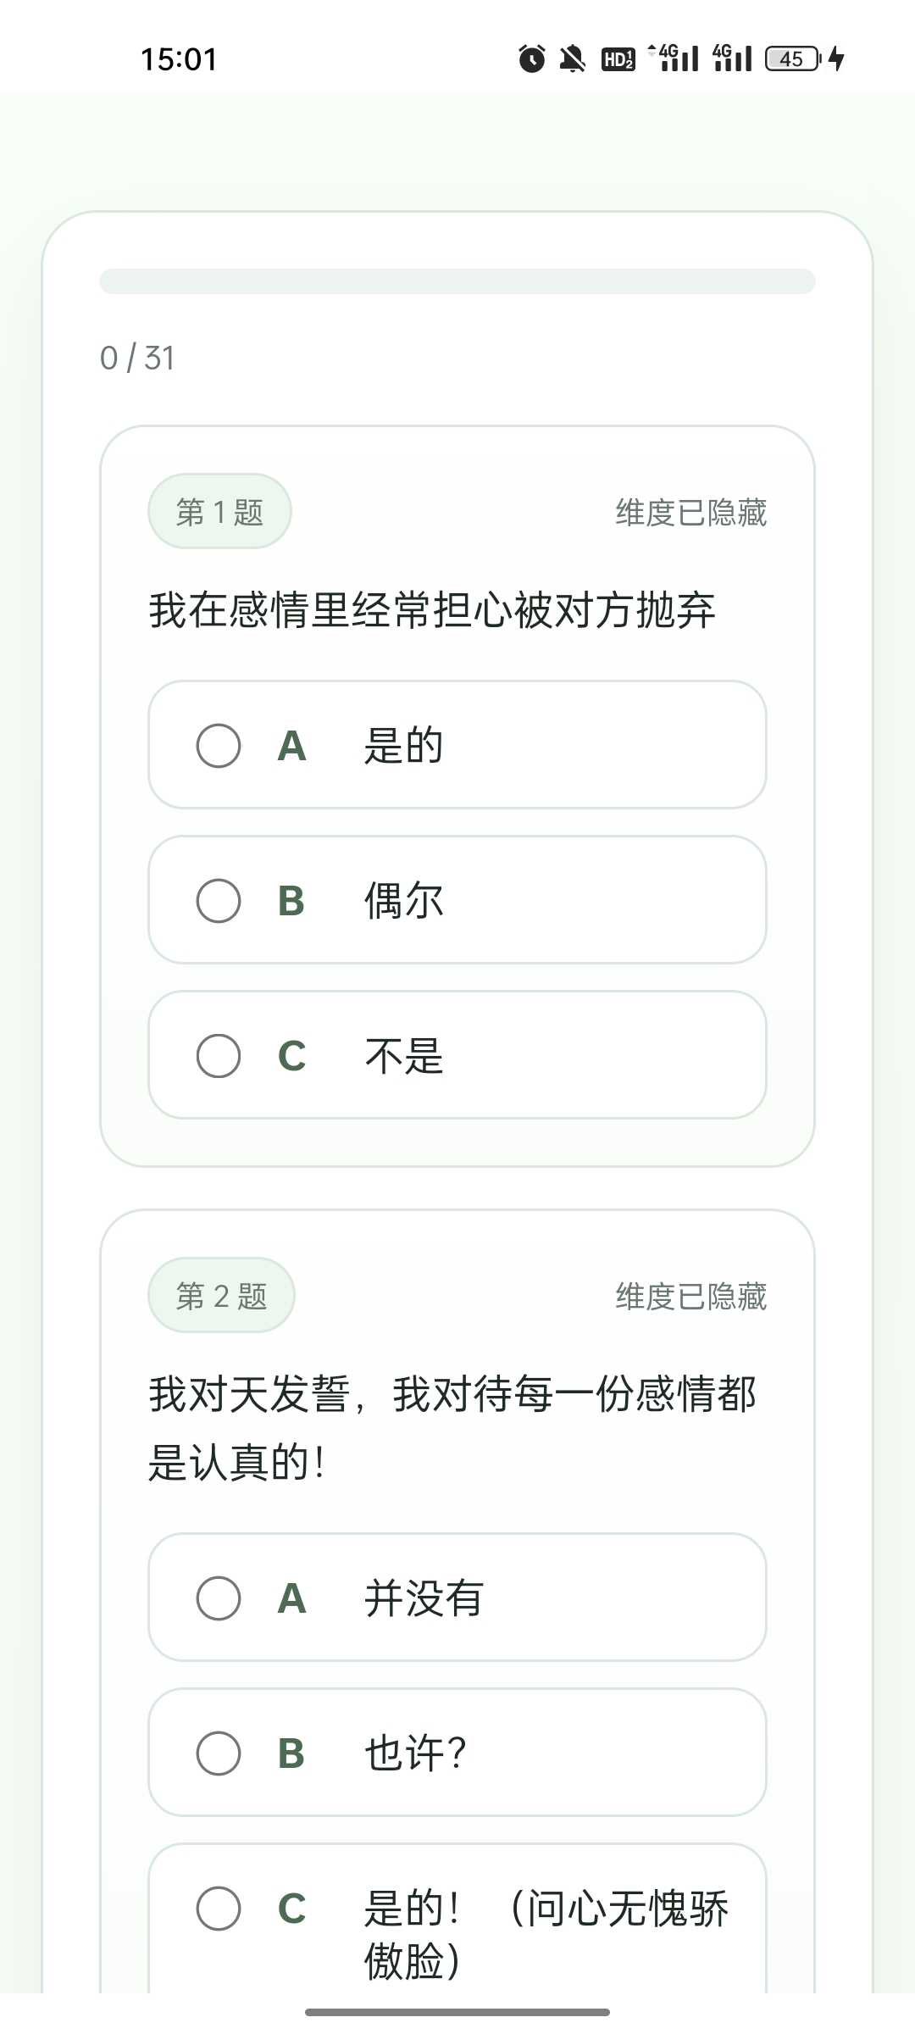
Task: Tap the 第 1 题 badge
Action: click(220, 512)
